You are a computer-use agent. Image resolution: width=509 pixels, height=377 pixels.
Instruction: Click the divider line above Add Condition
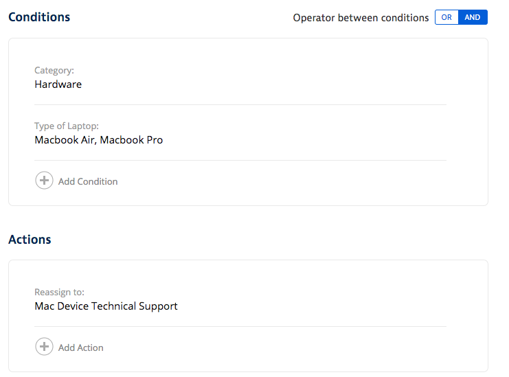click(240, 161)
